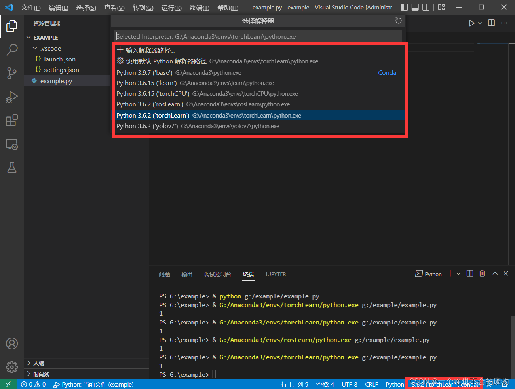Viewport: 515px width, 389px height.
Task: Open the new terminal launch profile dropdown
Action: coord(458,274)
